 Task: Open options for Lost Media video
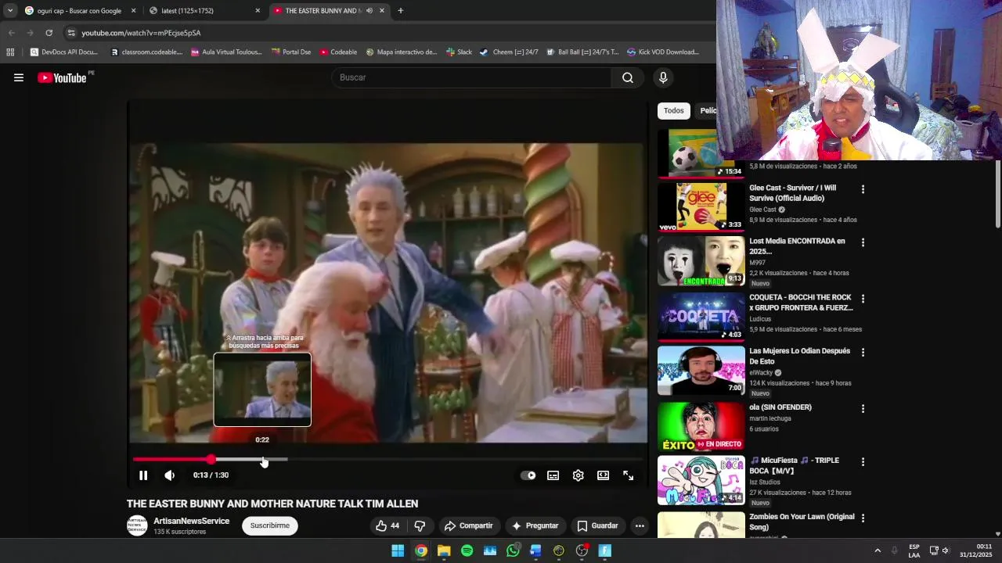[x=863, y=242]
